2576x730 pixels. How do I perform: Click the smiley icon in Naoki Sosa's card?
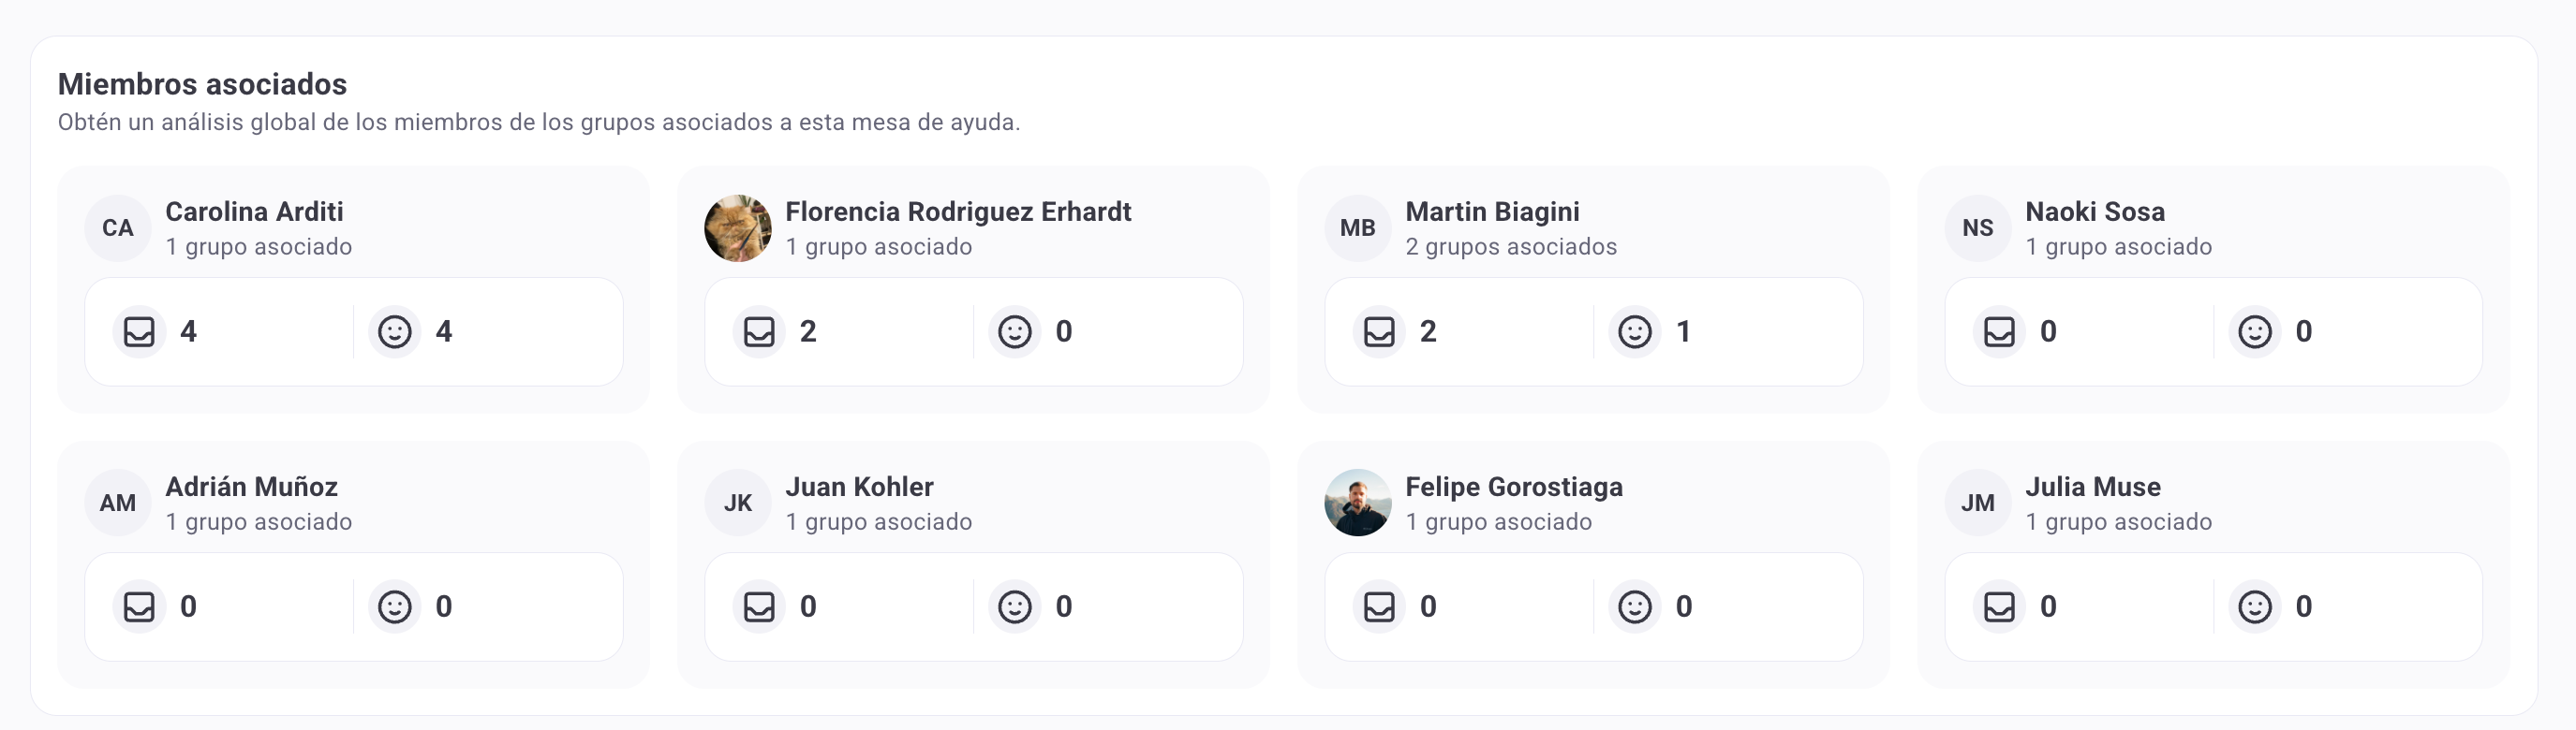(2255, 331)
